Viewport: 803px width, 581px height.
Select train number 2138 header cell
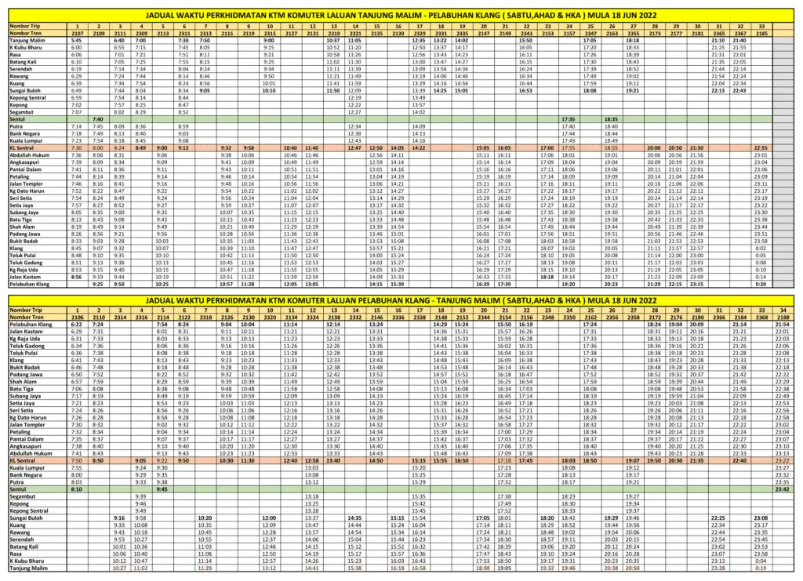coord(334,318)
